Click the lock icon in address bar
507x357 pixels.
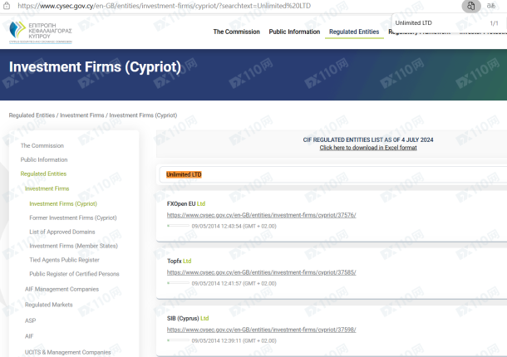click(x=7, y=6)
